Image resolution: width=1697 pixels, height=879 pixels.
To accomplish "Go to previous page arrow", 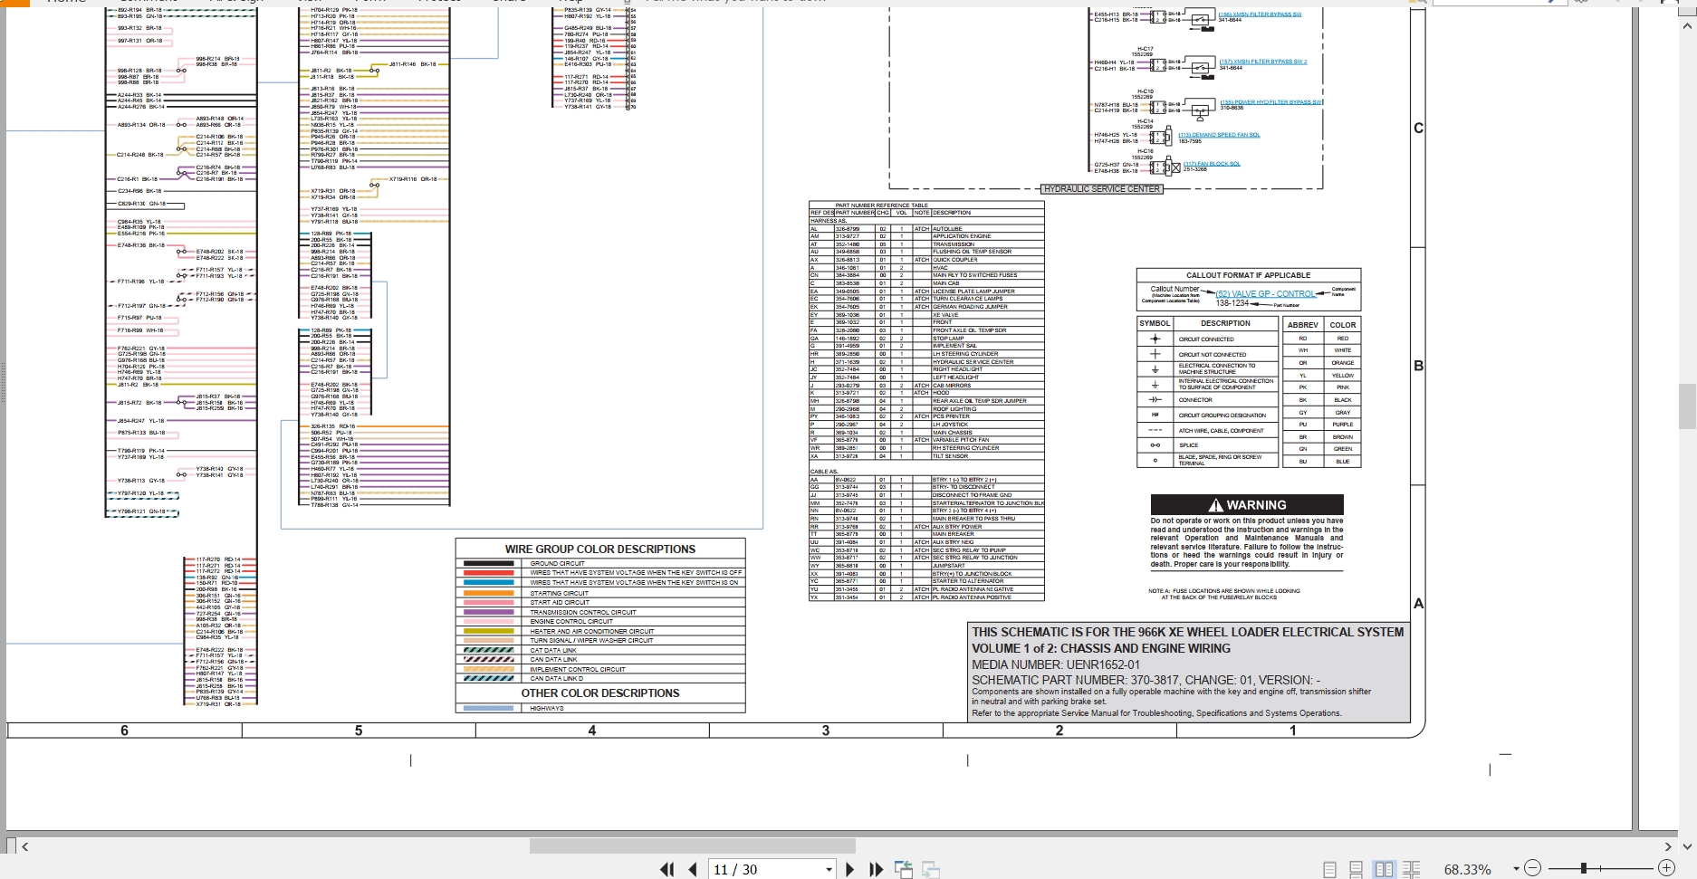I will pos(693,869).
